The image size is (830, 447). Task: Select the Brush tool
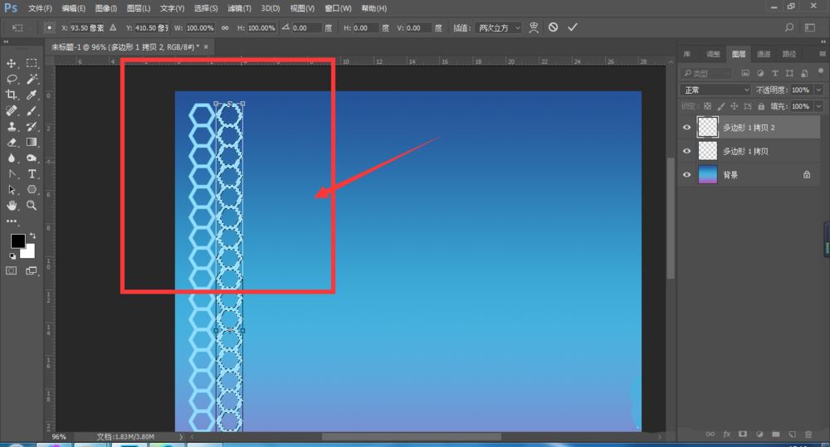[32, 110]
